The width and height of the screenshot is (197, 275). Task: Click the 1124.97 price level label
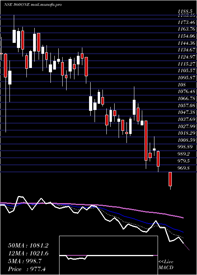(x=186, y=57)
